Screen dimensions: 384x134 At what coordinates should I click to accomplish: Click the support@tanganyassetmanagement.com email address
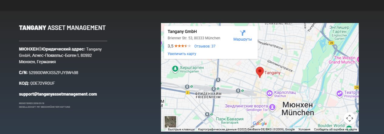(58, 94)
